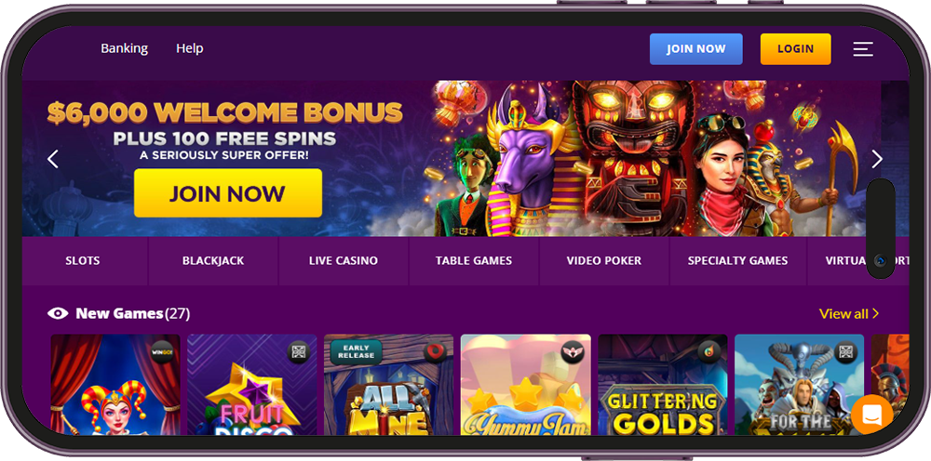This screenshot has height=461, width=931.
Task: Click the blue Join Now header button
Action: (x=695, y=49)
